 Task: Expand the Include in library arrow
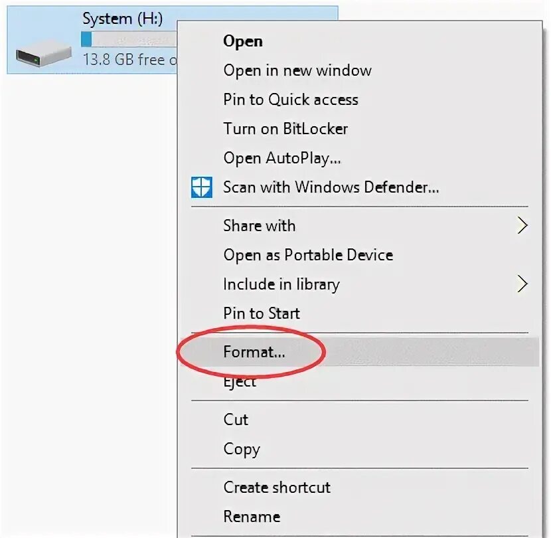(522, 284)
